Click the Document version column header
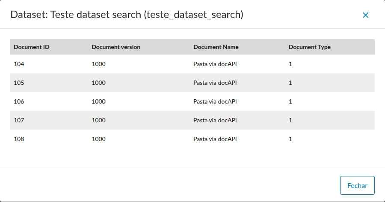 pos(116,47)
